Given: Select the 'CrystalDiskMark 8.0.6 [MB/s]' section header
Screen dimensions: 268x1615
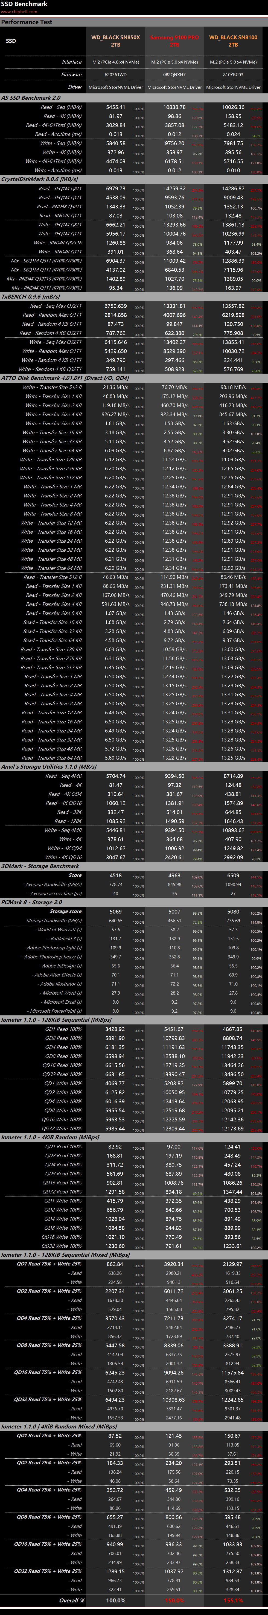Looking at the screenshot, I should (x=39, y=179).
